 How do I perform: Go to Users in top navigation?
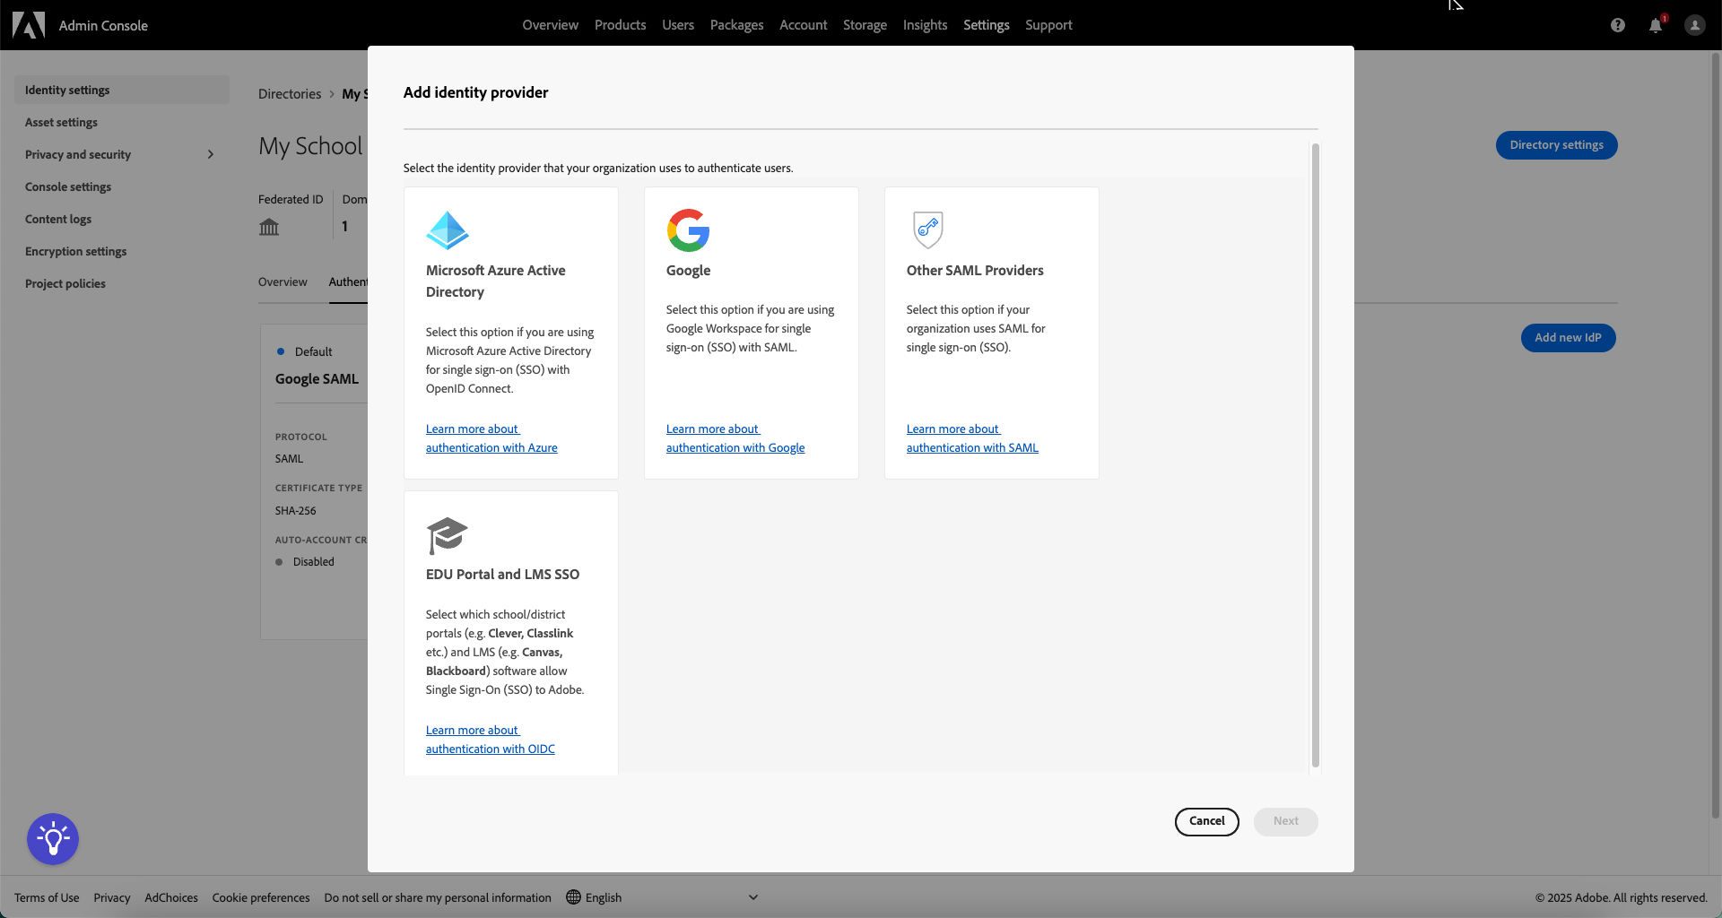pyautogui.click(x=678, y=25)
